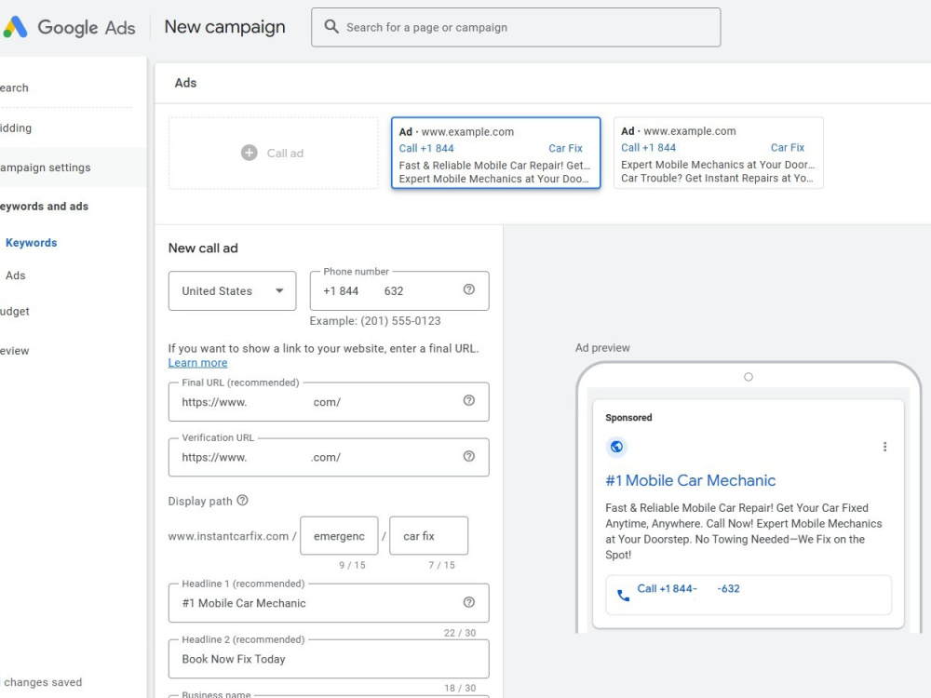Open the United States country dropdown
The width and height of the screenshot is (931, 698).
click(x=232, y=290)
